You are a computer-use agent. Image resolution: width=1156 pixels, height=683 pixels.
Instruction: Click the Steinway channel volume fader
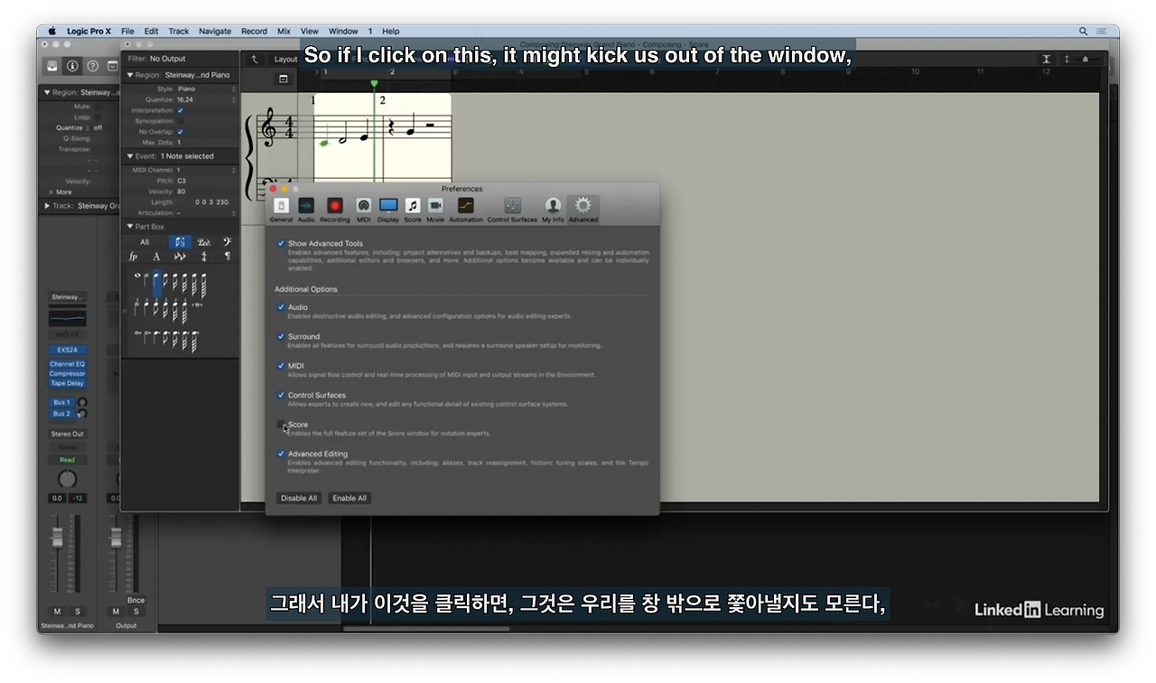57,538
